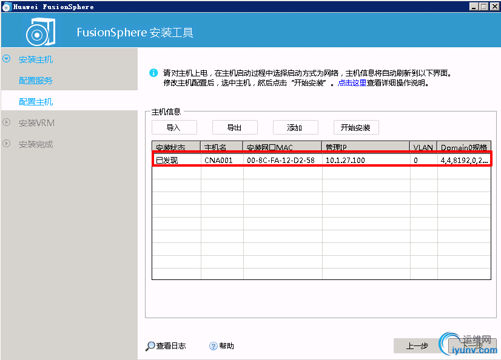The width and height of the screenshot is (501, 360).
Task: Sort by 安装状态 column header
Action: tap(176, 146)
